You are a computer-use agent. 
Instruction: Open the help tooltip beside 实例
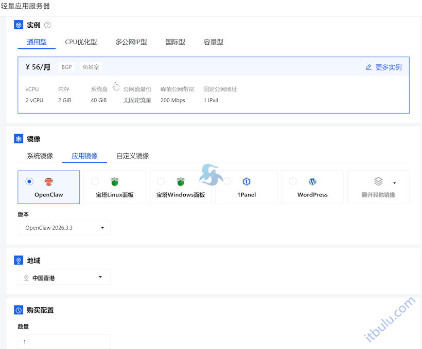(x=46, y=24)
